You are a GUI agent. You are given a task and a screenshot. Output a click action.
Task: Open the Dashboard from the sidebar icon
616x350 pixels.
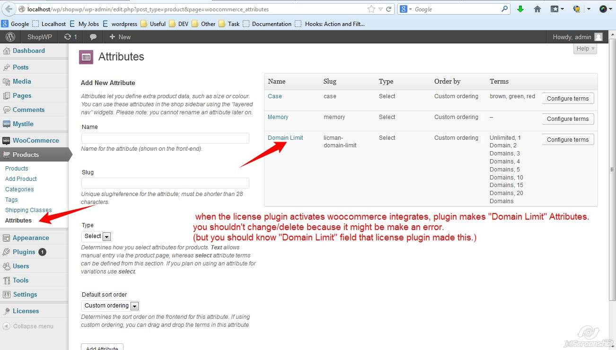[x=7, y=51]
